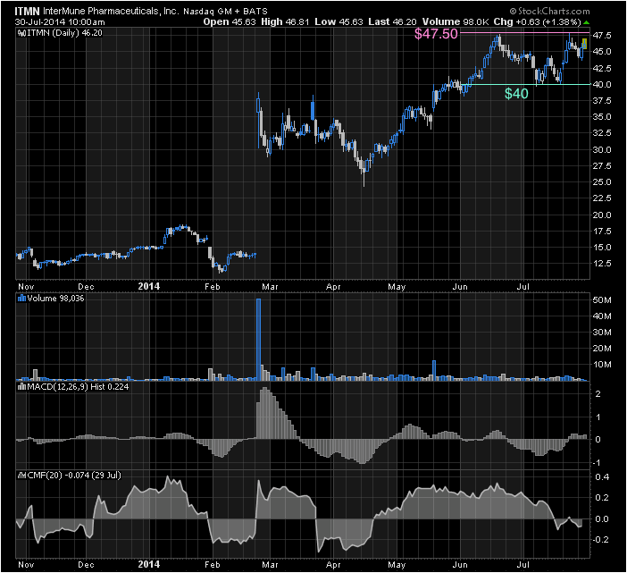Click the candlestick icon beside ITMN (Daily)

pyautogui.click(x=21, y=33)
